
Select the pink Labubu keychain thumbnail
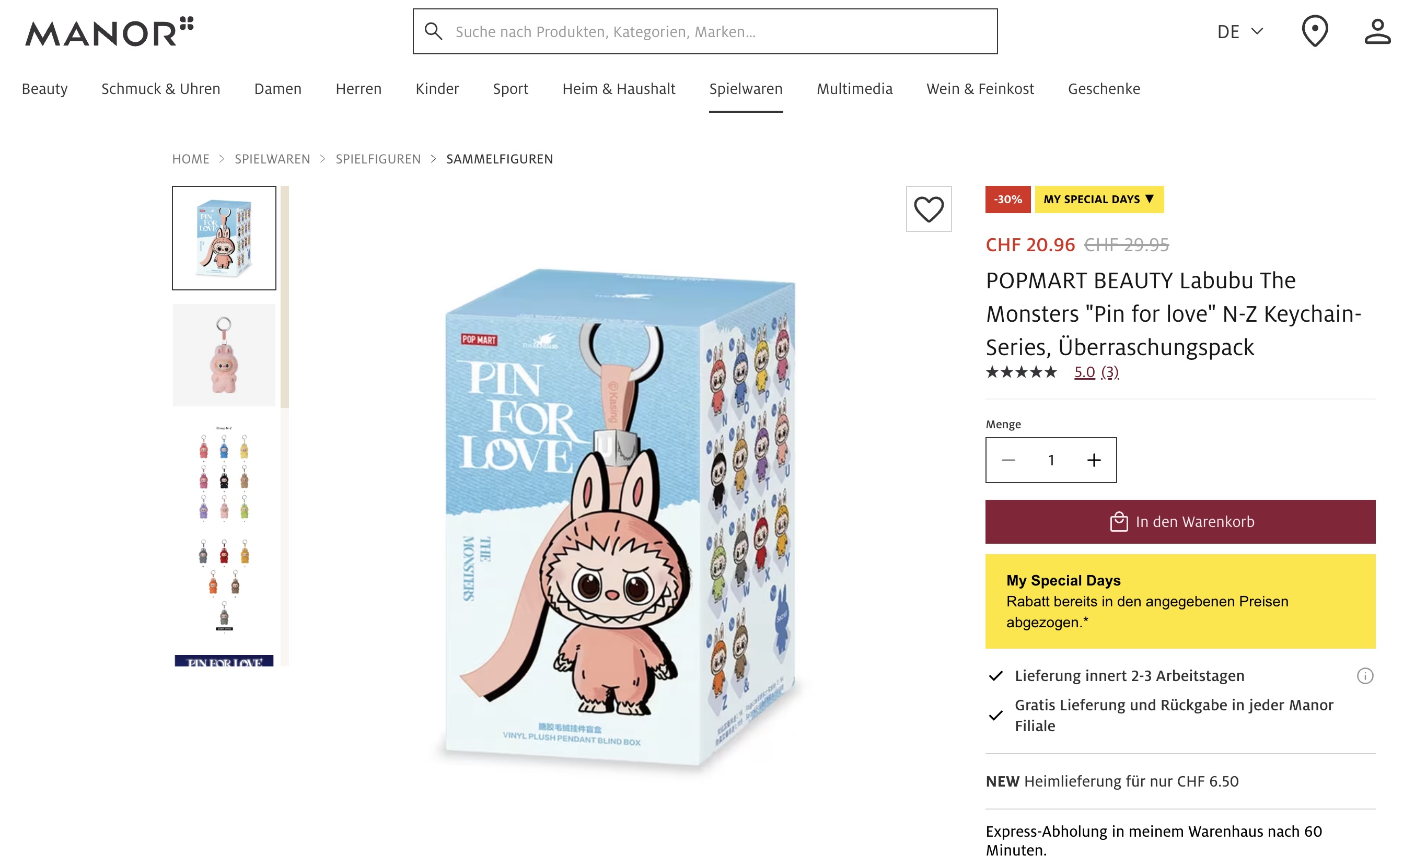pyautogui.click(x=224, y=355)
